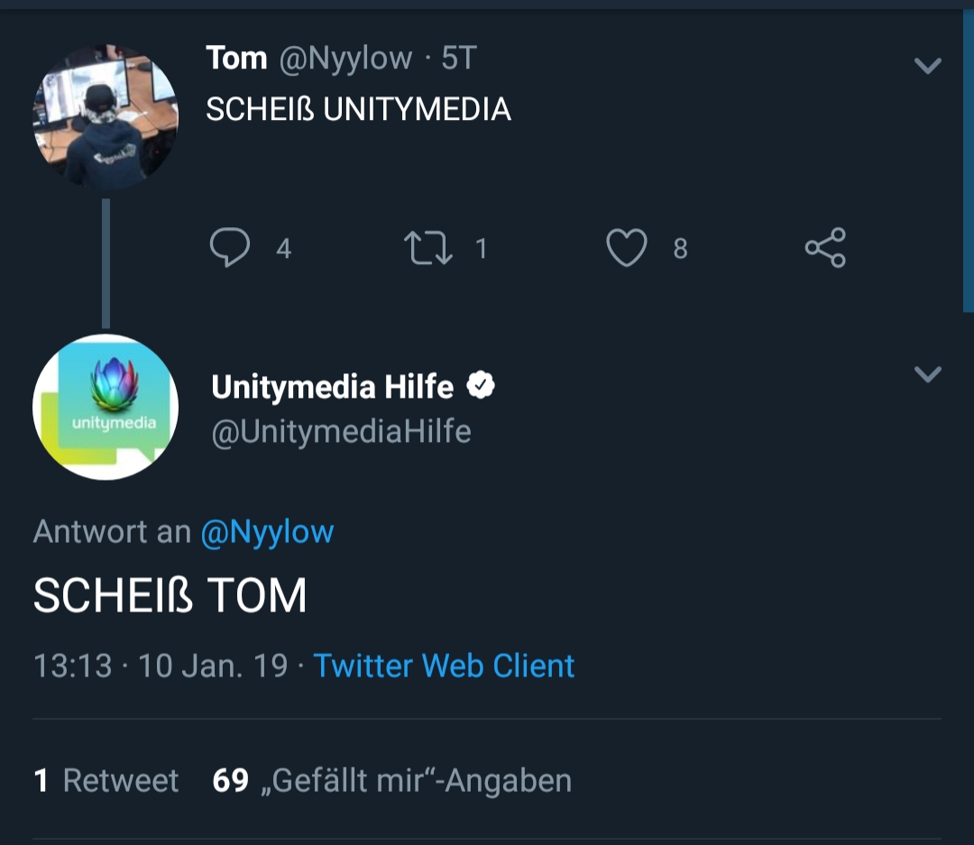Expand options chevron on Unitymedia Hilfe reply
Screen dimensions: 974x845
coord(927,374)
